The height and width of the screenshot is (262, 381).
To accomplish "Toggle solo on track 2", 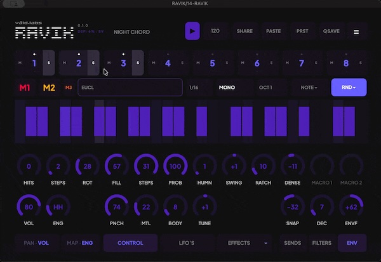I will pos(93,63).
